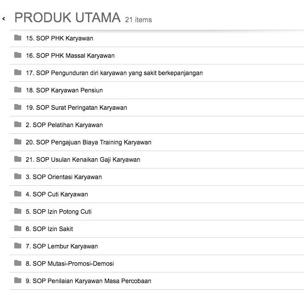Click folder icon beside 2. SOP Pelatihan Karyawan
This screenshot has width=304, height=304.
point(18,124)
